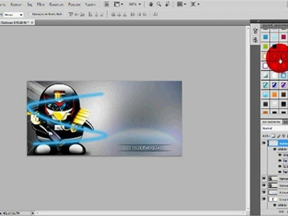The height and width of the screenshot is (216, 288).
Task: Close the open document tab
Action: pos(32,22)
